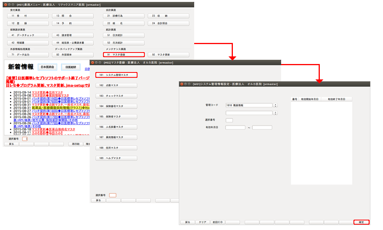Open the 2015-08-18 マスタ更新◆医薬品傷病名マスタ link
Viewport: 383px width, 230px height.
(53, 129)
